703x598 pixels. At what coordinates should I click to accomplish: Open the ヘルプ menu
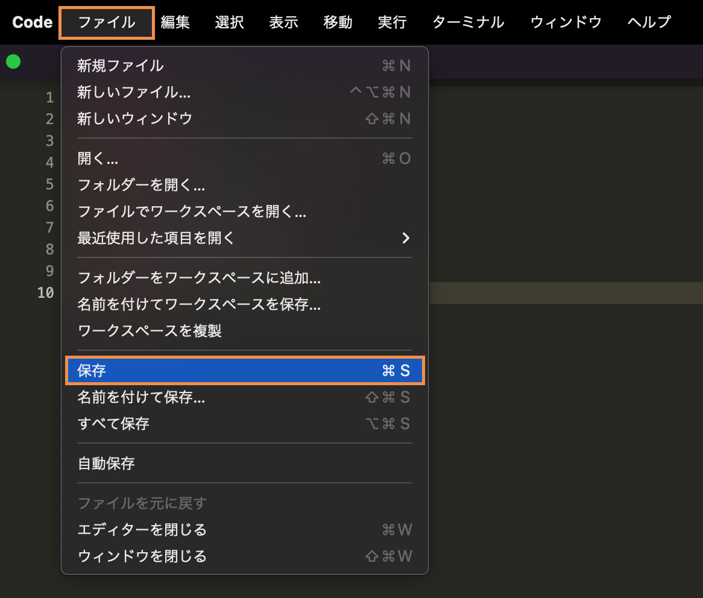[x=649, y=22]
